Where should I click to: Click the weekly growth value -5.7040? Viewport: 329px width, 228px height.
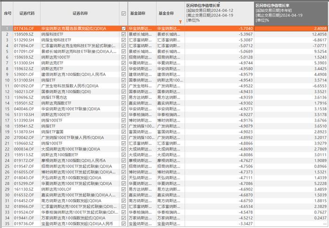(246, 29)
